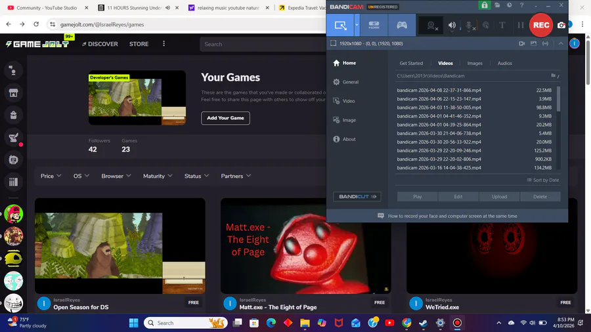Open Open Season for DS game thumbnail

[120, 246]
